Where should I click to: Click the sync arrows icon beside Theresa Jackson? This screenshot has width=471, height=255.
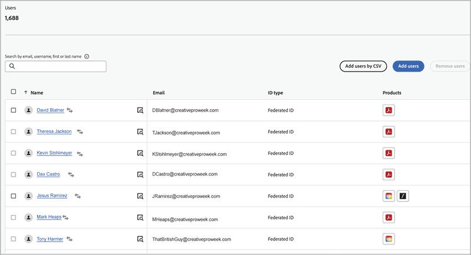(80, 132)
